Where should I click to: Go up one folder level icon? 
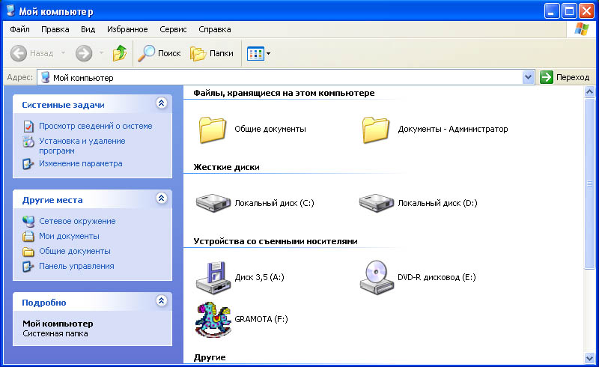[x=120, y=53]
